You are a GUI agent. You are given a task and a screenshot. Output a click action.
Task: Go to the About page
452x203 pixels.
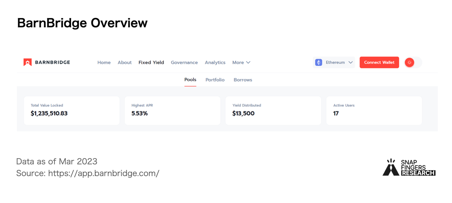125,62
